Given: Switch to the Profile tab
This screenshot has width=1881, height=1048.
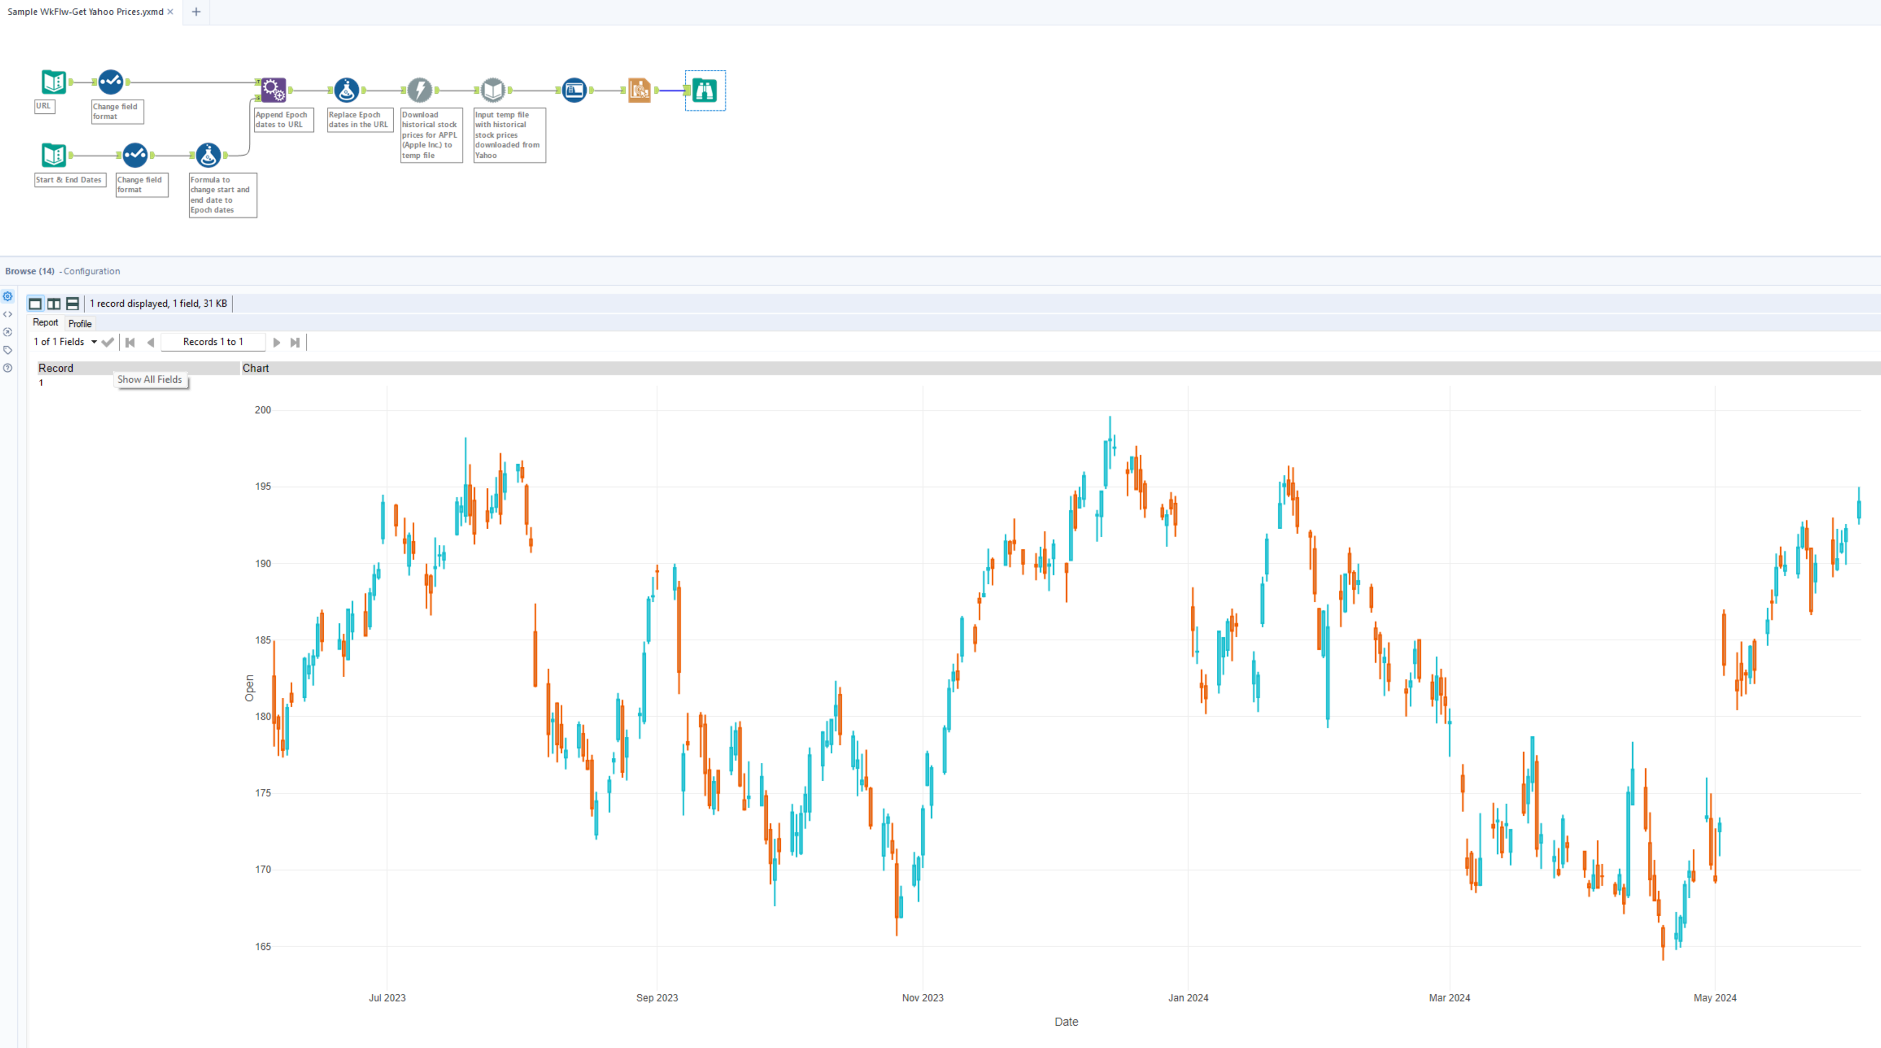Looking at the screenshot, I should (80, 324).
